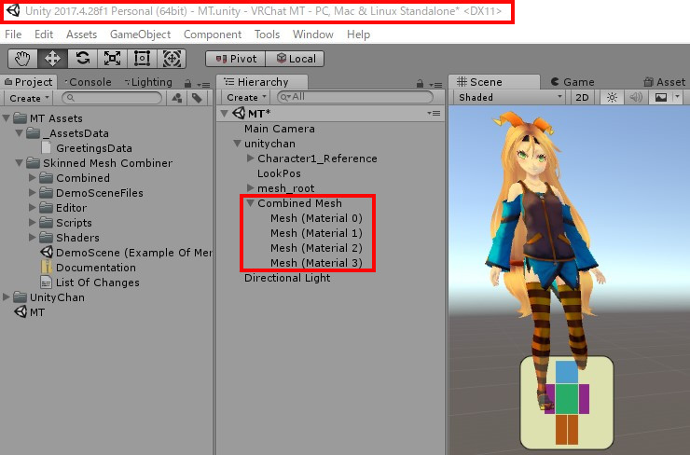This screenshot has width=690, height=455.
Task: Open Hierarchy panel Create dropdown
Action: 246,97
